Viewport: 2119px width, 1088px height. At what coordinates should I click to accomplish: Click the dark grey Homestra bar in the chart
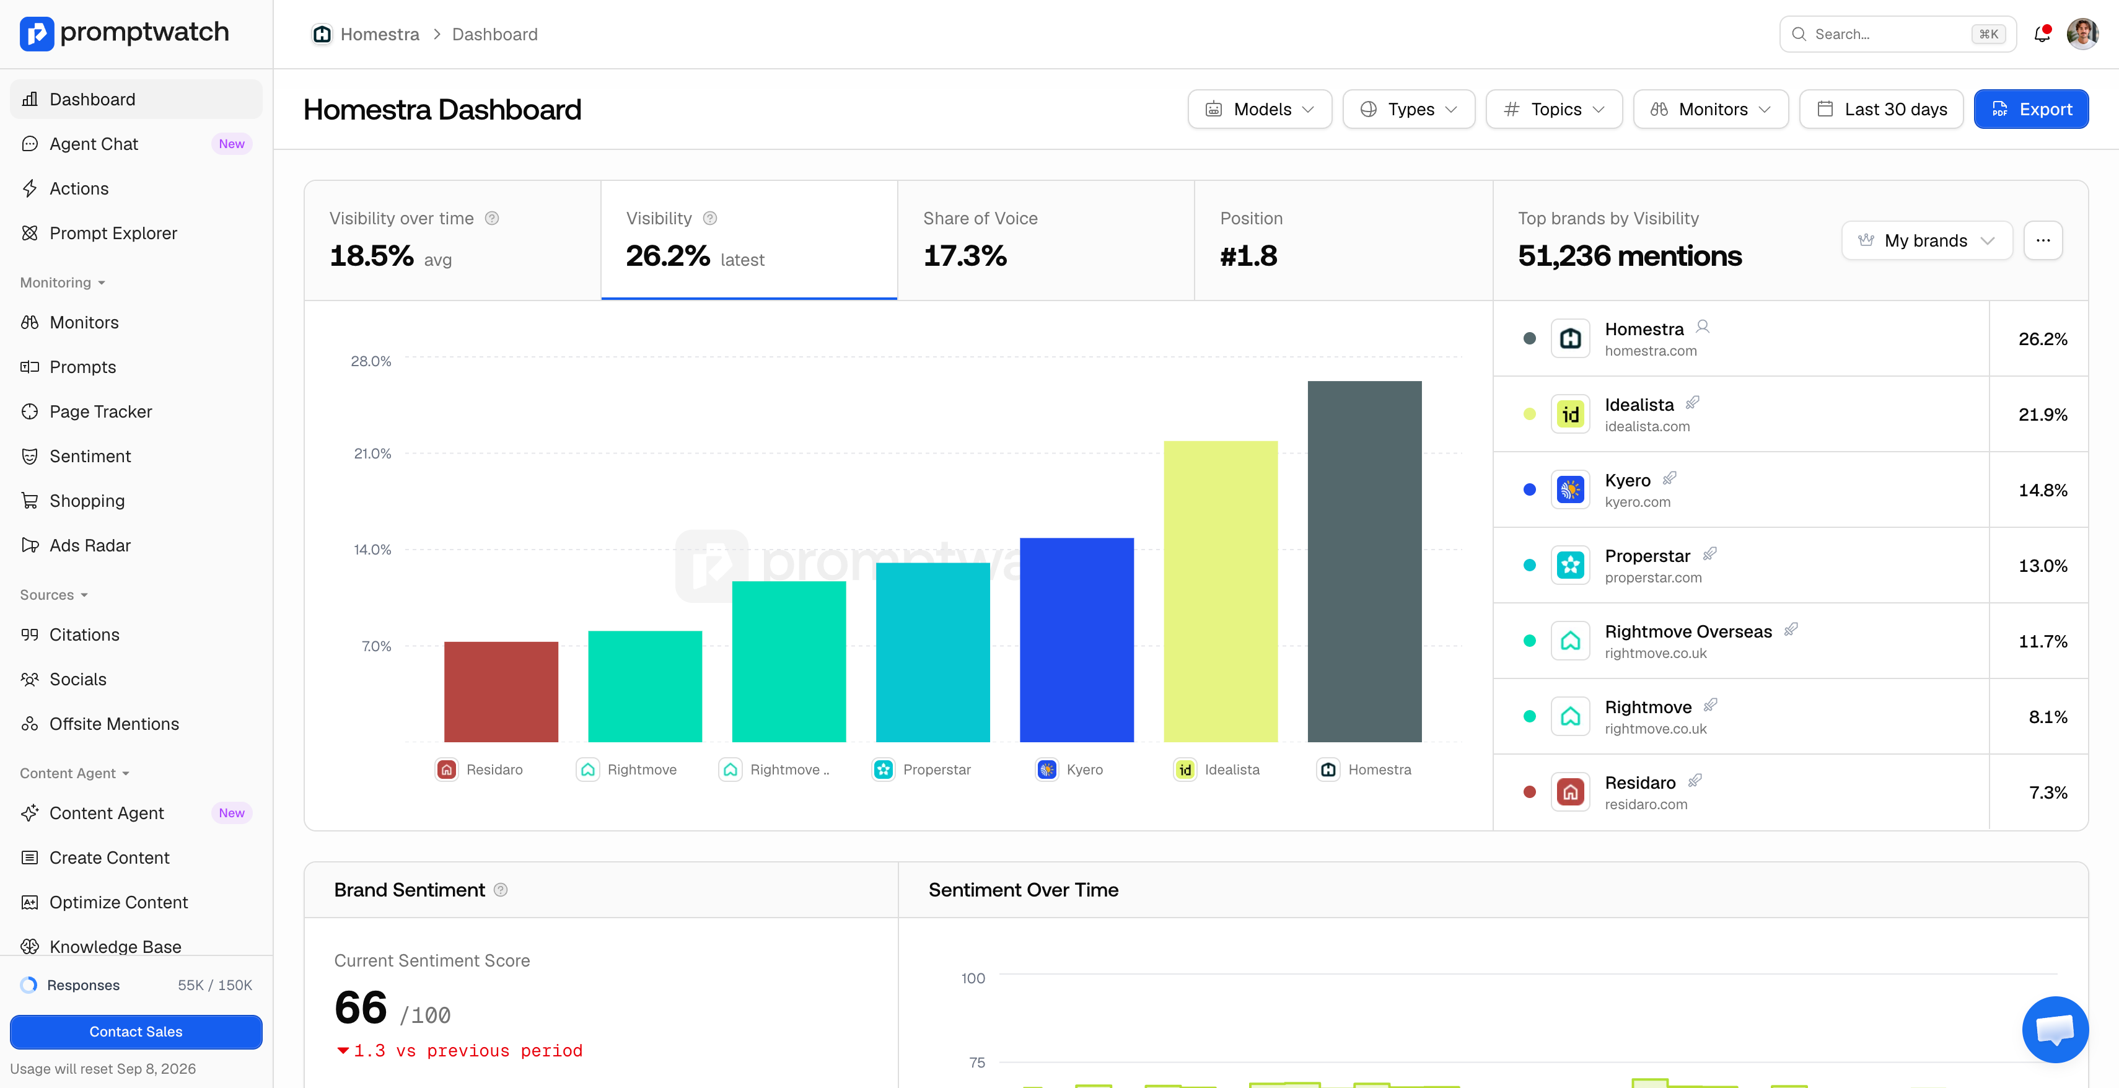(1364, 561)
